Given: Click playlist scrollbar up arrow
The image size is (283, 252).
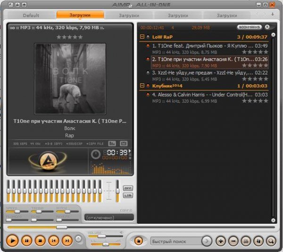Looking at the screenshot, I should click(273, 35).
